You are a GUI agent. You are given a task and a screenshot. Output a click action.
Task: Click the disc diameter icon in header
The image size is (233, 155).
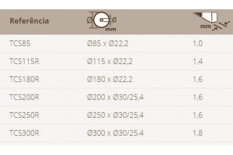[x=102, y=21]
